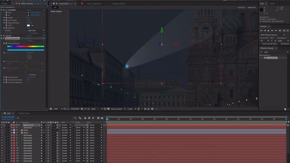
Task: Step to previous frame in Preview panel
Action: [265, 31]
